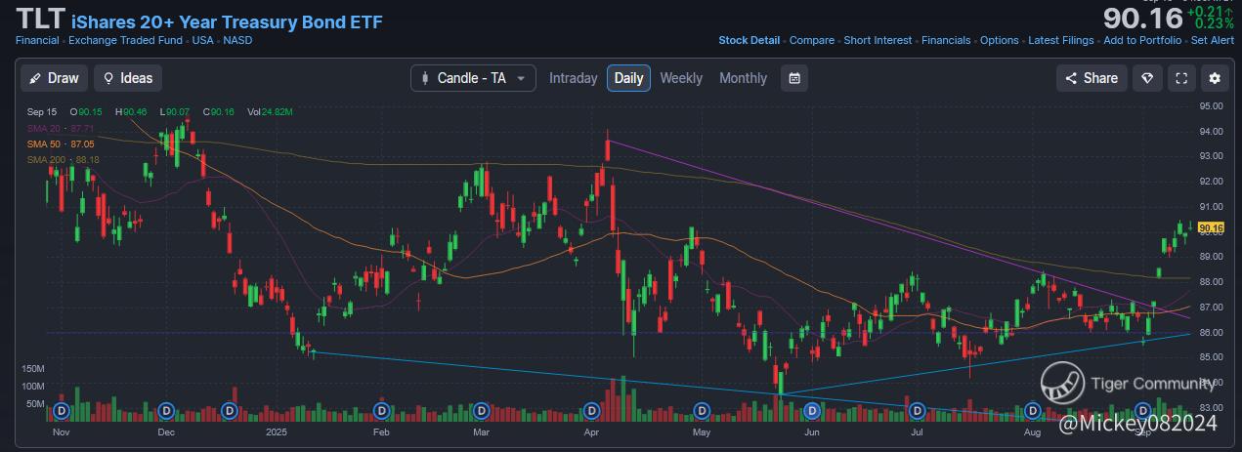Click the dividend marker above the Apr label
The height and width of the screenshot is (452, 1242).
click(x=591, y=410)
